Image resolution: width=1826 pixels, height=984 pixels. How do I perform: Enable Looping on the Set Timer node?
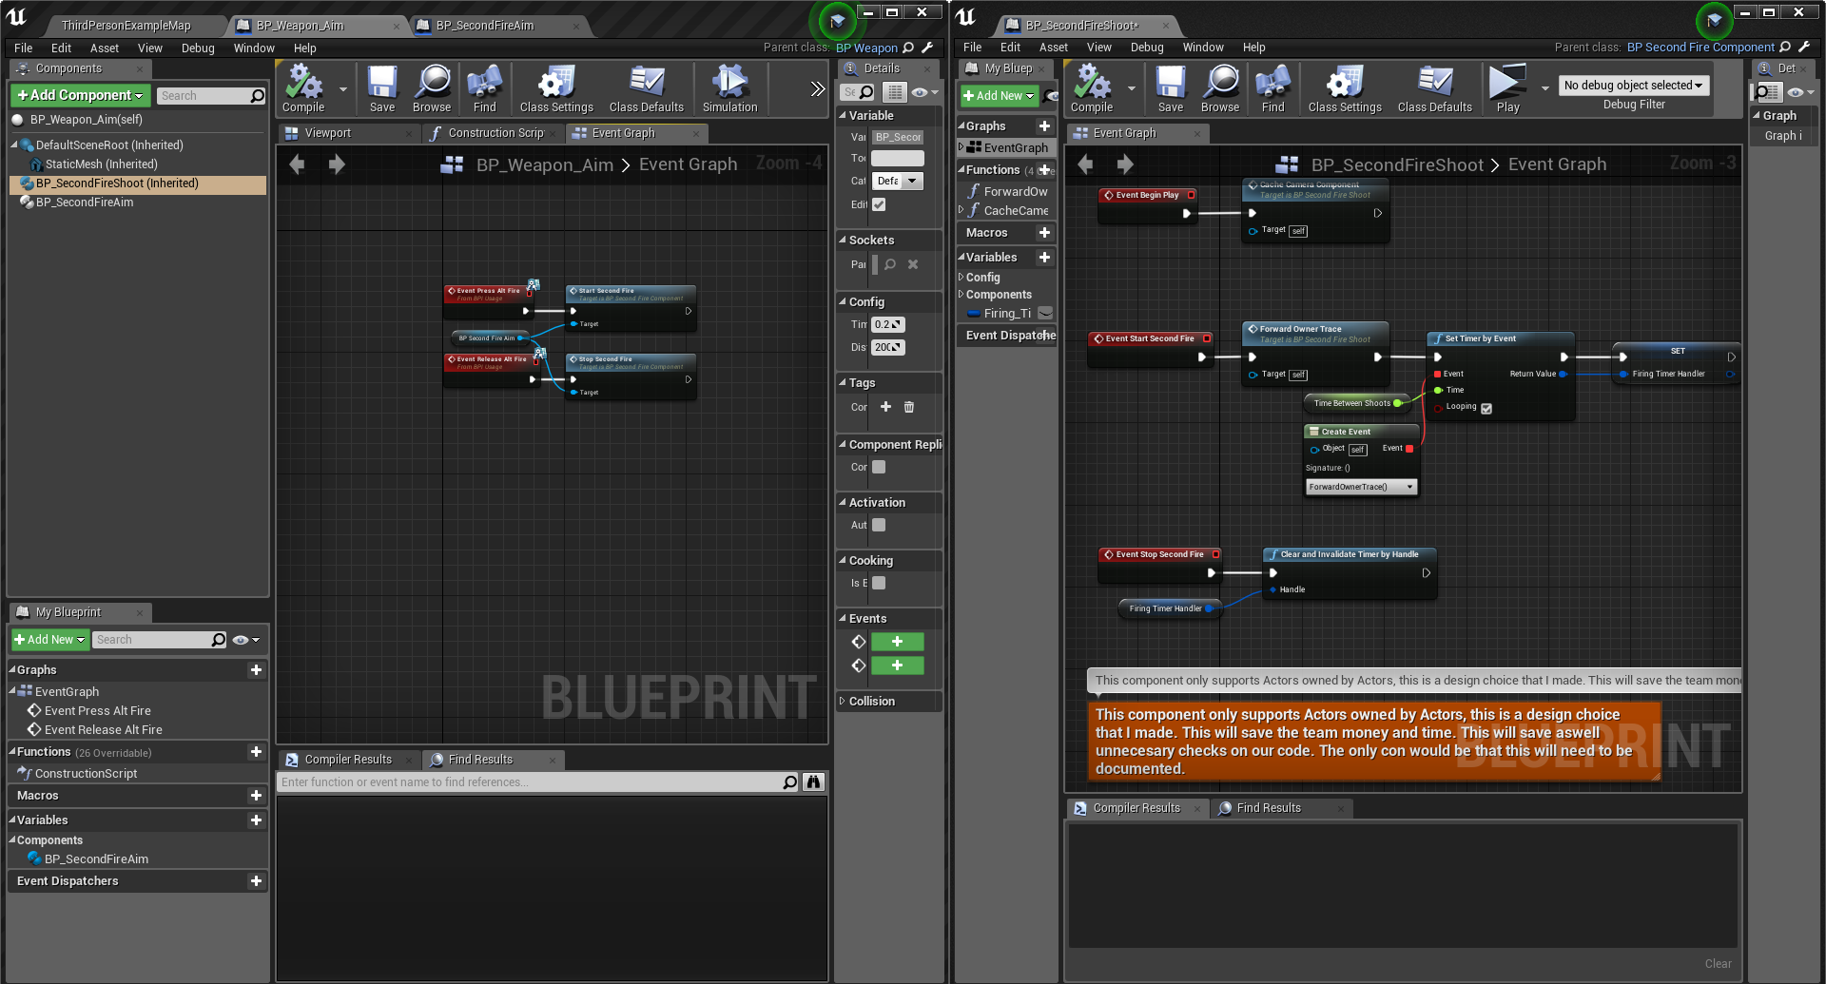[x=1487, y=407]
